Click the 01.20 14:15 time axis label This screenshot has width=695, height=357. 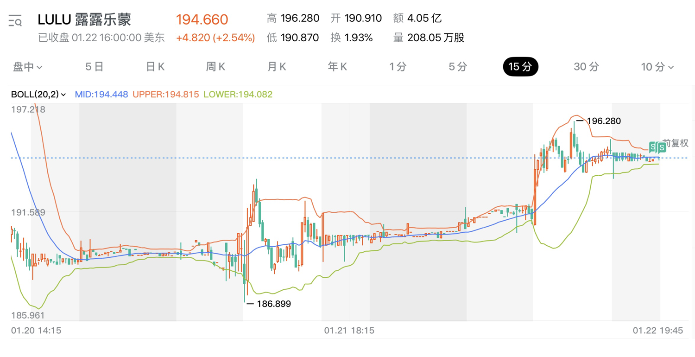pos(36,331)
